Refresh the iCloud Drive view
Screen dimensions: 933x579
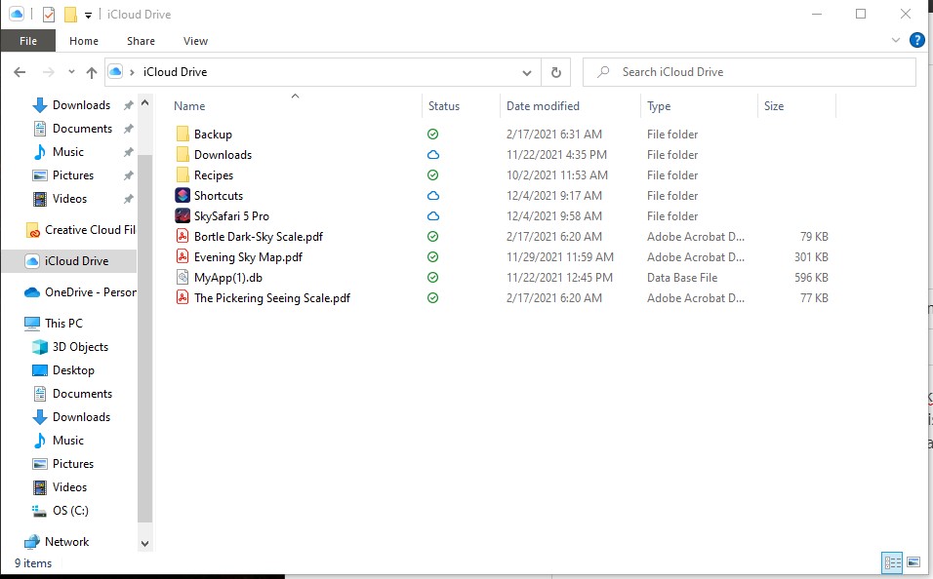click(554, 71)
